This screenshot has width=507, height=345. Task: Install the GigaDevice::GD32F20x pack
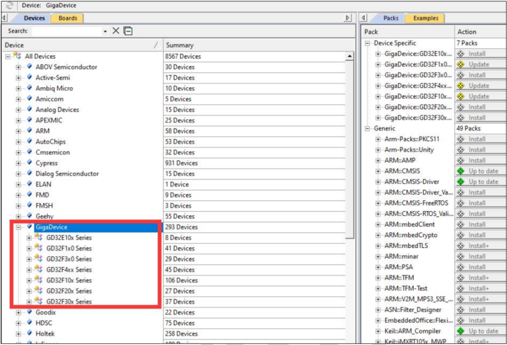coord(480,107)
